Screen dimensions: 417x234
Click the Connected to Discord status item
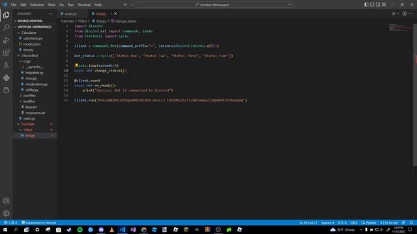[x=39, y=222]
